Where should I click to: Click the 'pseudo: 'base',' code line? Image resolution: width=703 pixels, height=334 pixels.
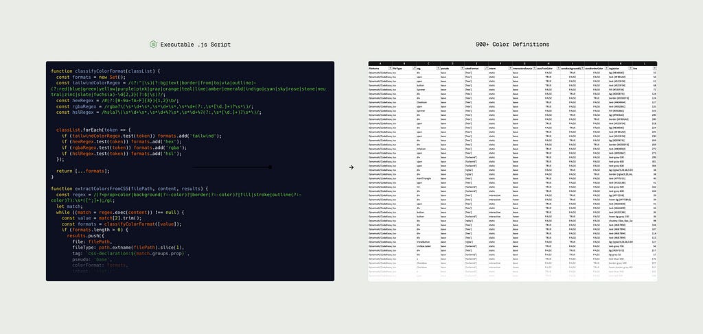click(92, 259)
